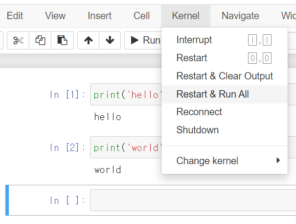296x224 pixels.
Task: Paste cells below using paste icon
Action: tap(62, 40)
